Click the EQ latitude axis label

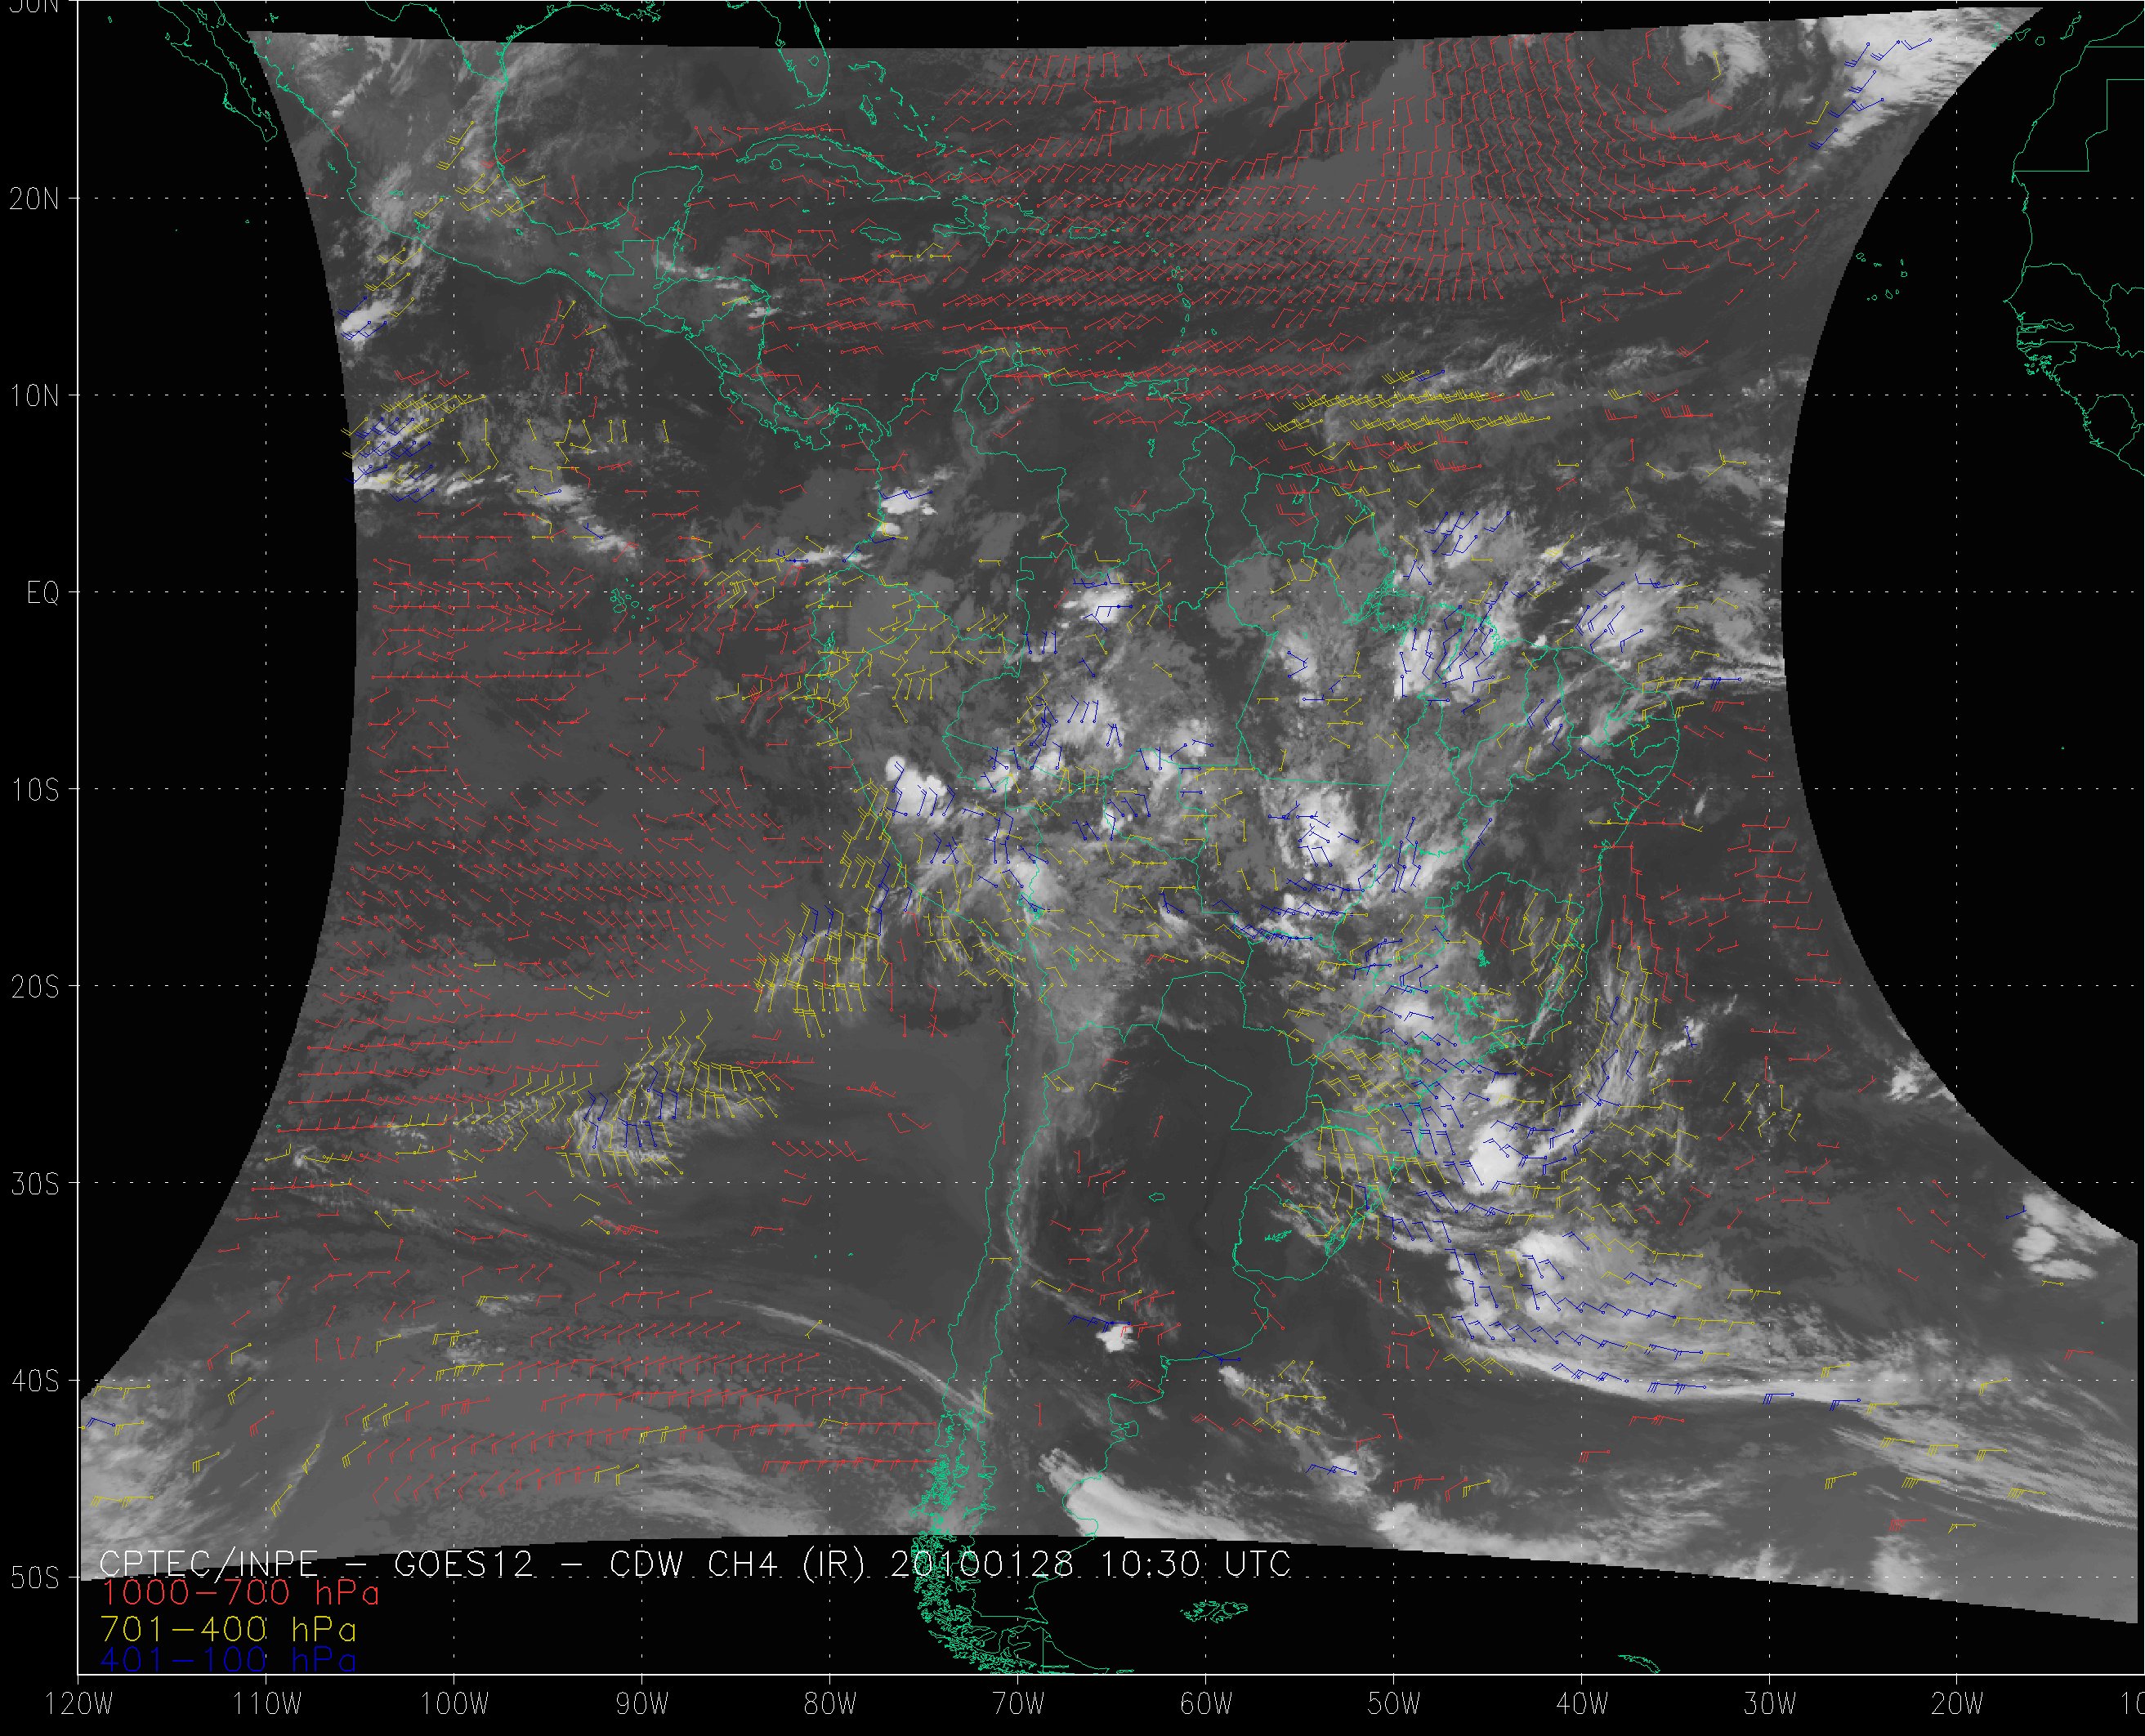pos(42,594)
